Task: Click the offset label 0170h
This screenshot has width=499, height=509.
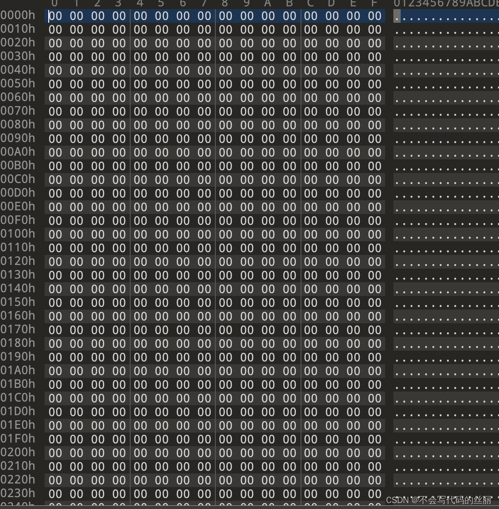Action: [x=18, y=329]
